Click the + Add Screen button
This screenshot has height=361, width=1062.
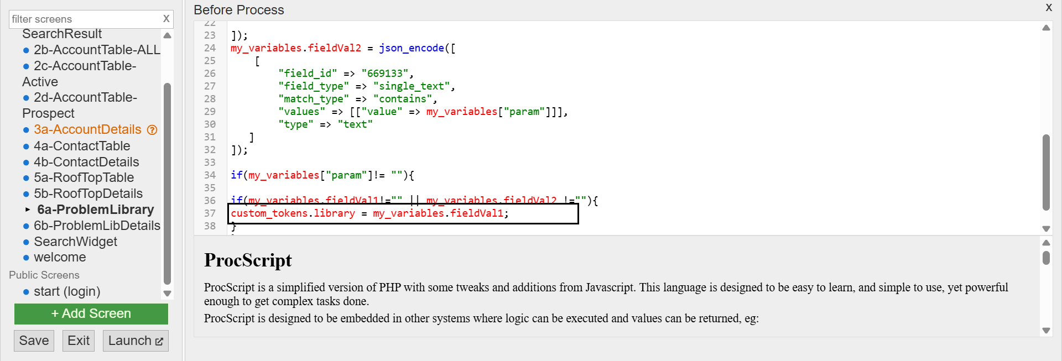(91, 313)
